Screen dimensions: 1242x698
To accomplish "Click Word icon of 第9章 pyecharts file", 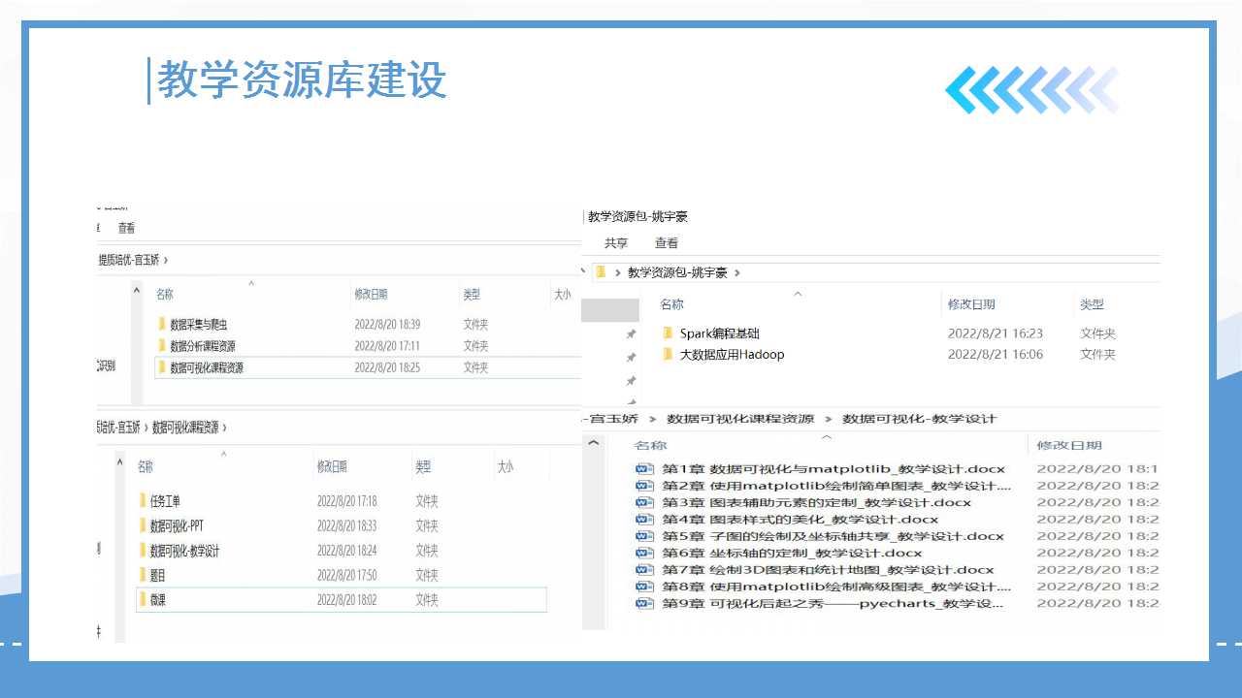I will tap(644, 603).
